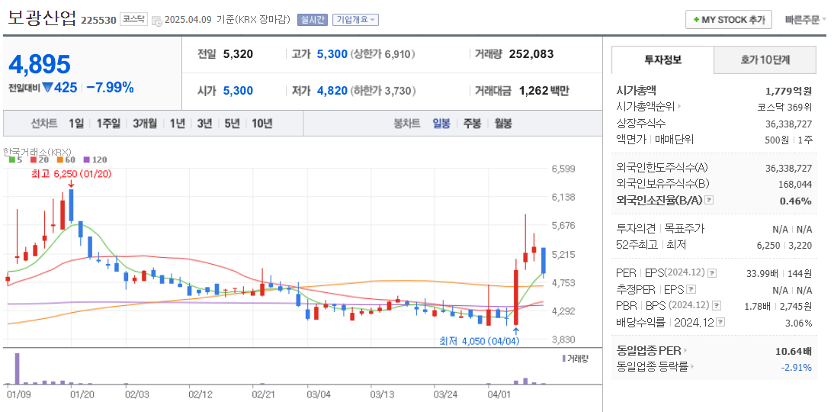The image size is (834, 412).
Task: Click the 52주최고 label
Action: click(637, 245)
